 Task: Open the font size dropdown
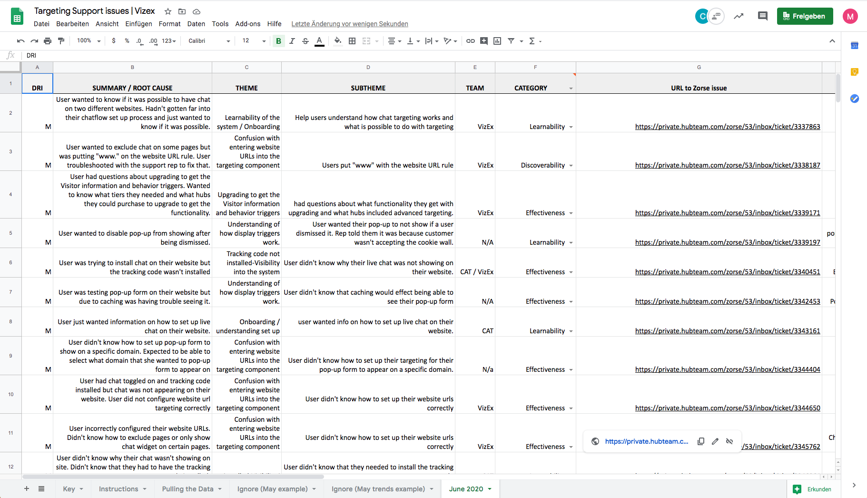click(254, 41)
